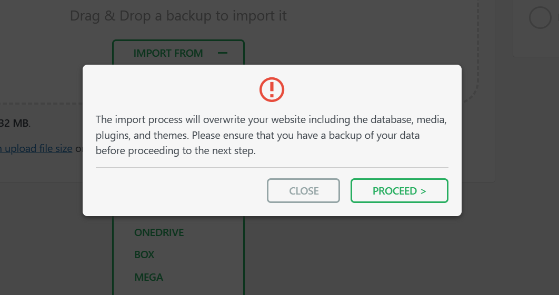
Task: Click the 32 MB size label
Action: (15, 123)
